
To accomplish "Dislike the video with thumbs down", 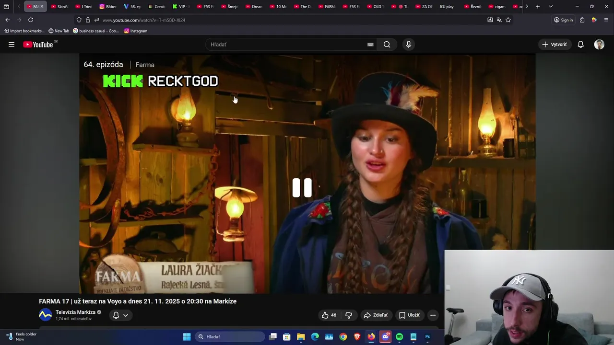I will pyautogui.click(x=349, y=315).
